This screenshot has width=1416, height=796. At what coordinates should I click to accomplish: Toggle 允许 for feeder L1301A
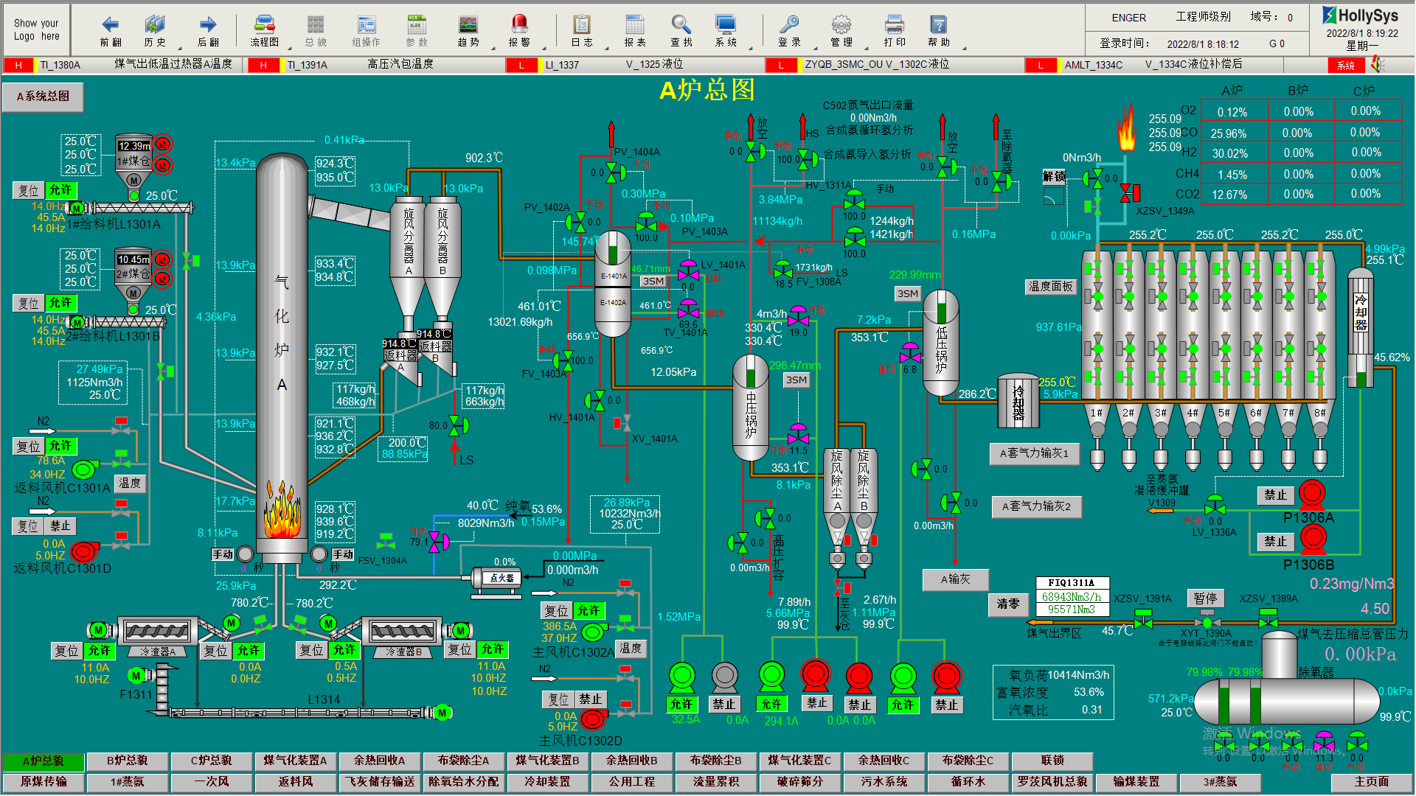coord(60,190)
